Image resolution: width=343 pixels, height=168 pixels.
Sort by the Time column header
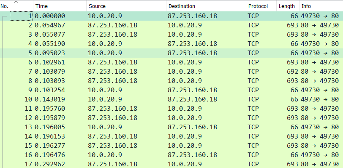pos(60,6)
